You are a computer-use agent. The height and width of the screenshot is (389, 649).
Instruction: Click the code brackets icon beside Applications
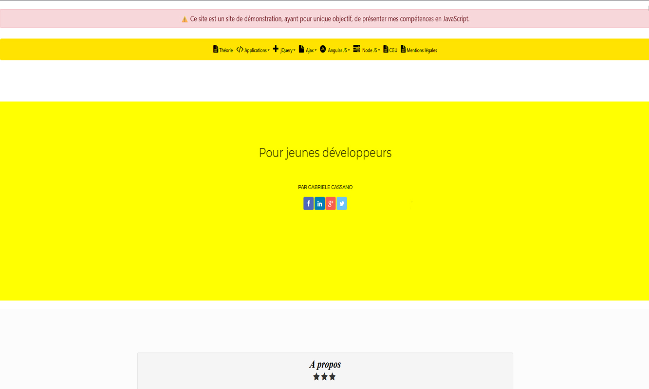(240, 50)
